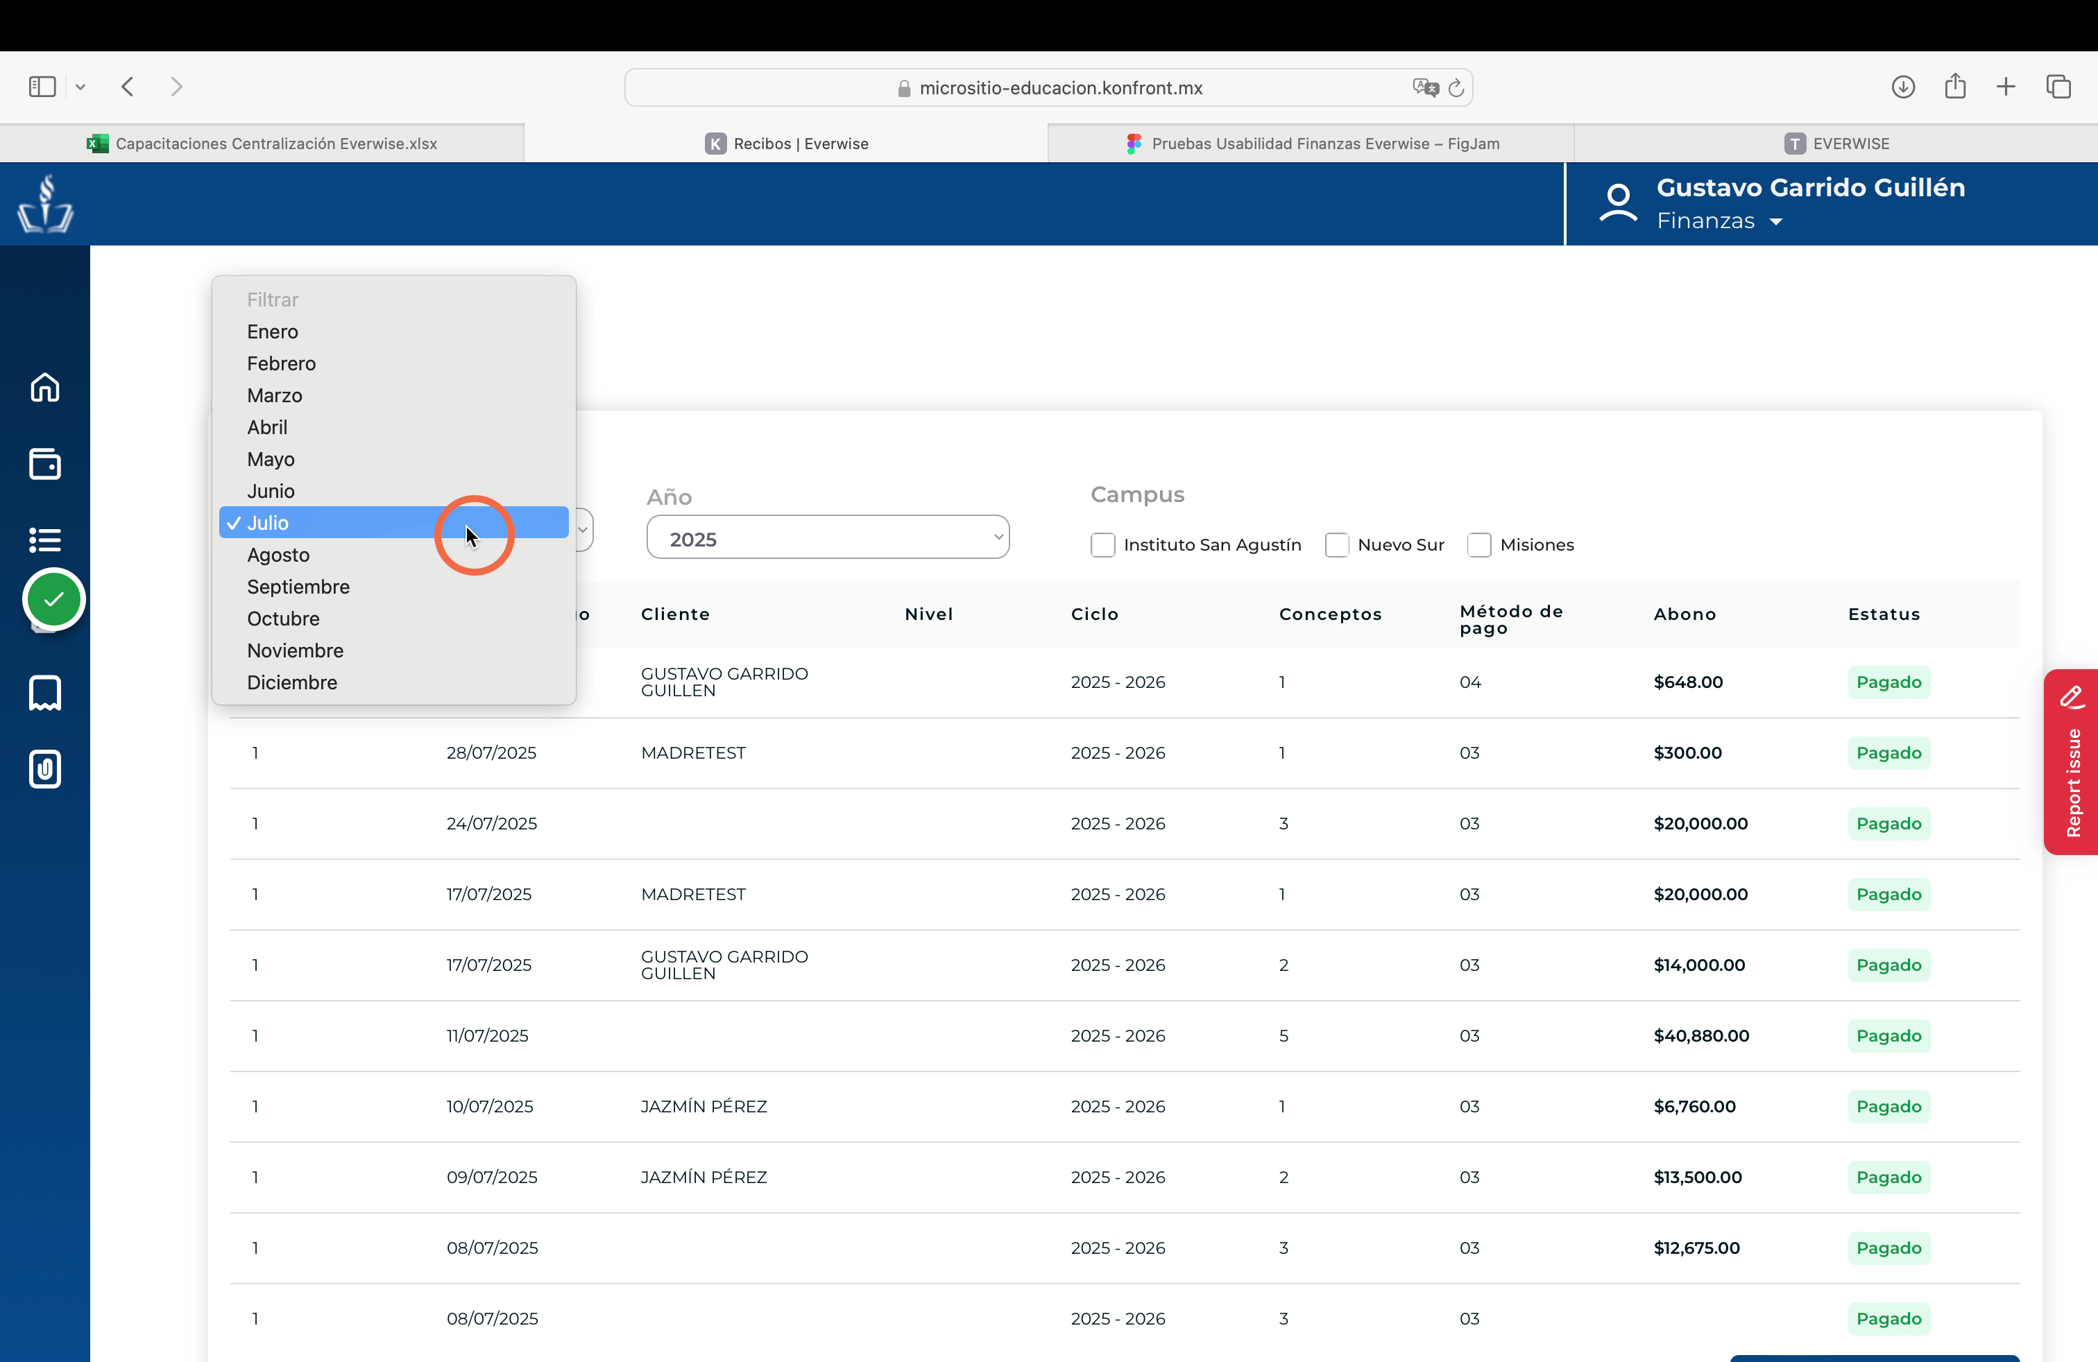The height and width of the screenshot is (1362, 2098).
Task: Choose Marzo in month dropdown
Action: 393,395
